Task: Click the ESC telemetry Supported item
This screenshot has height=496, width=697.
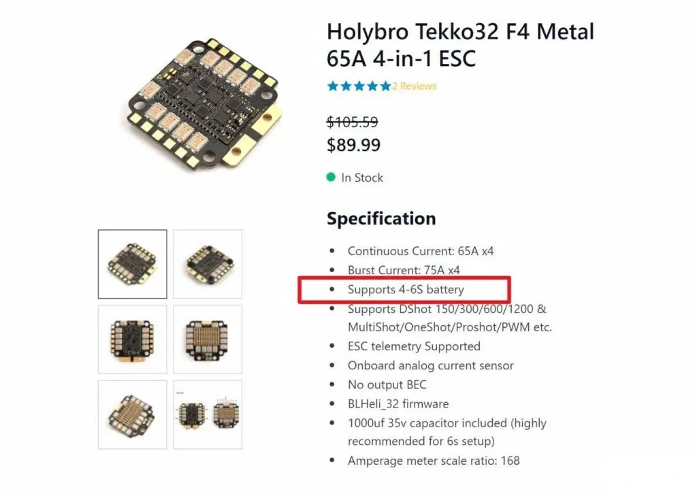Action: tap(415, 346)
